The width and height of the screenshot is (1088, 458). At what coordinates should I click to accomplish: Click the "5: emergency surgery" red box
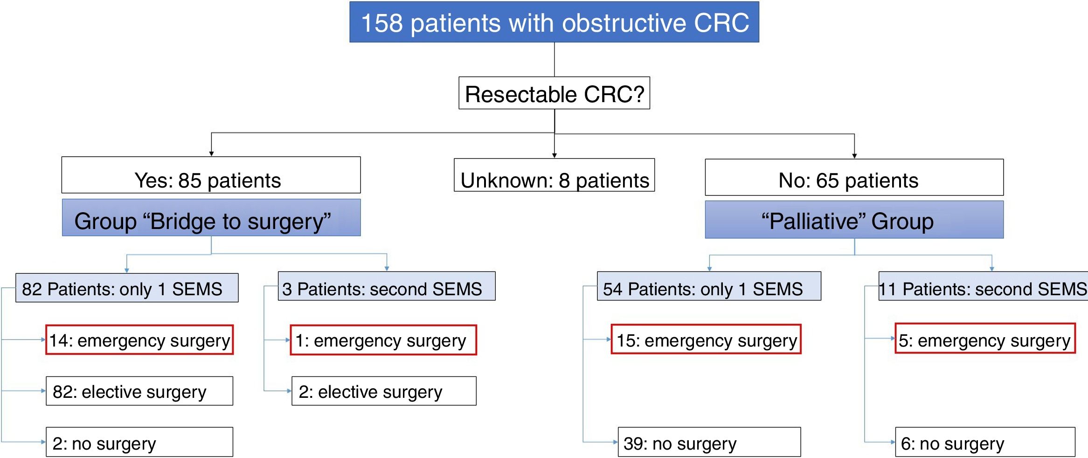coord(985,339)
